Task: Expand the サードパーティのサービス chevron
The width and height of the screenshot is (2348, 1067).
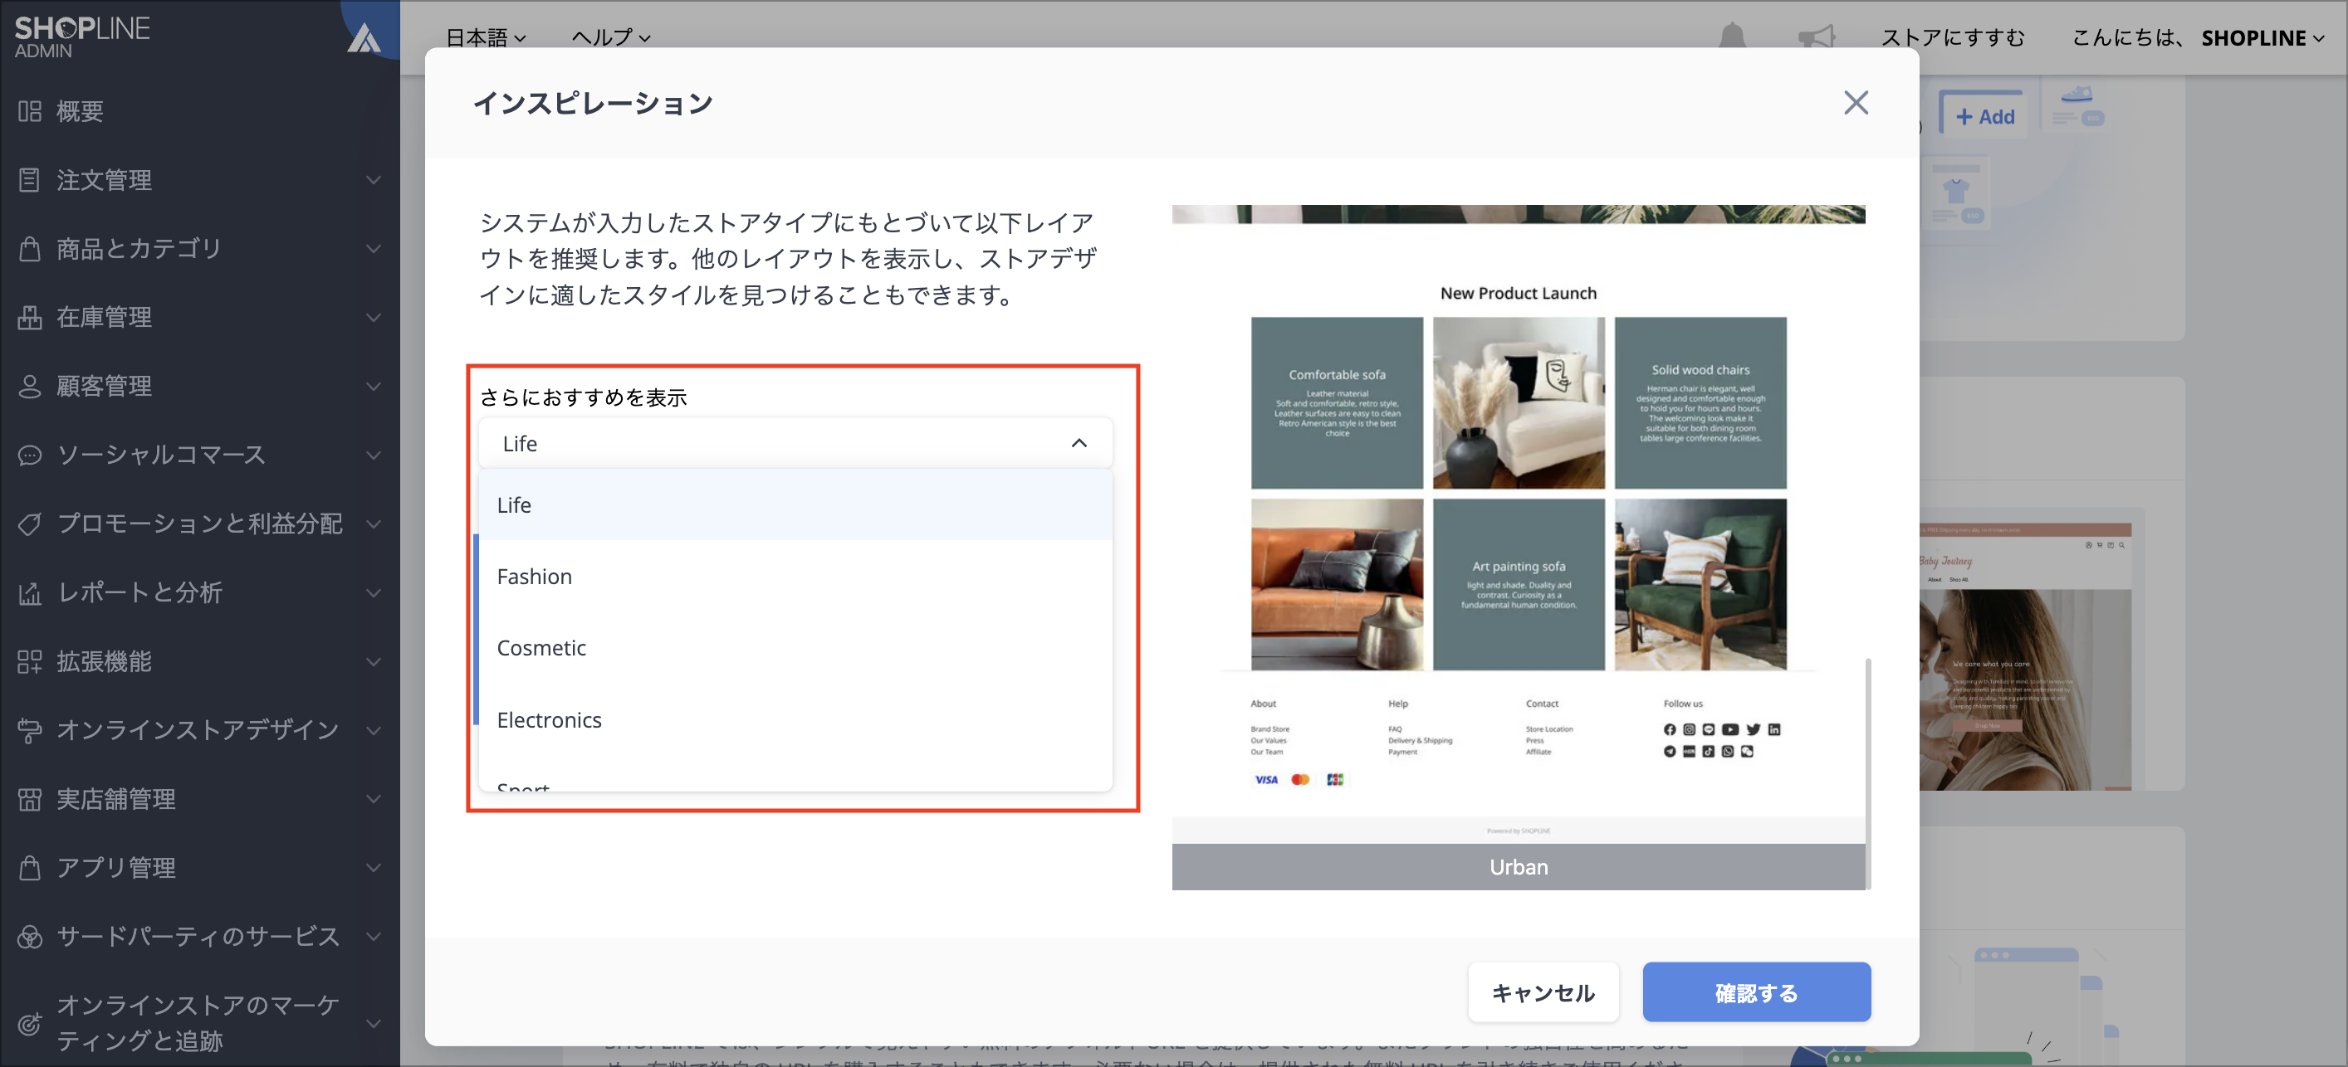Action: [374, 937]
